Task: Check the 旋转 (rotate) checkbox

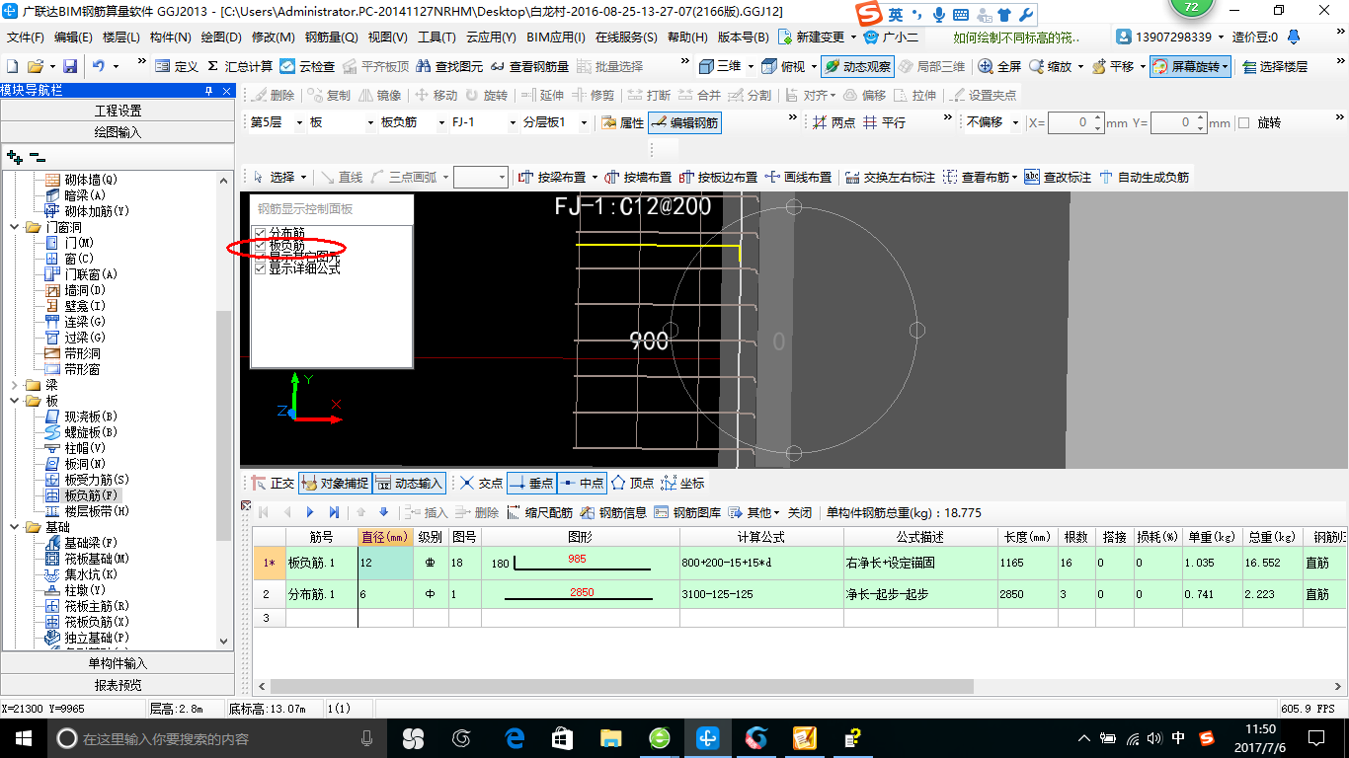Action: pyautogui.click(x=1244, y=123)
